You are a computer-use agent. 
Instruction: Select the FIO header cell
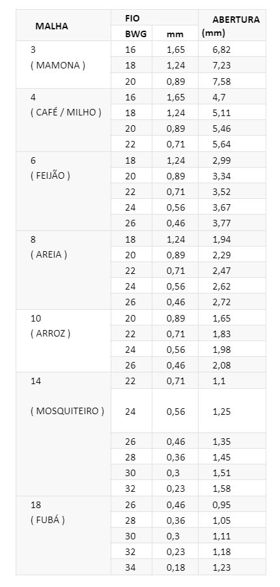pyautogui.click(x=154, y=18)
